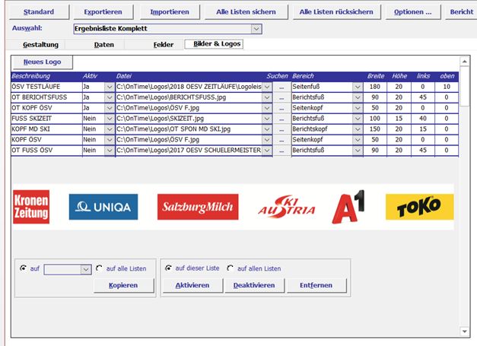Click the UNIQA logo
This screenshot has height=346, width=477.
tap(103, 207)
